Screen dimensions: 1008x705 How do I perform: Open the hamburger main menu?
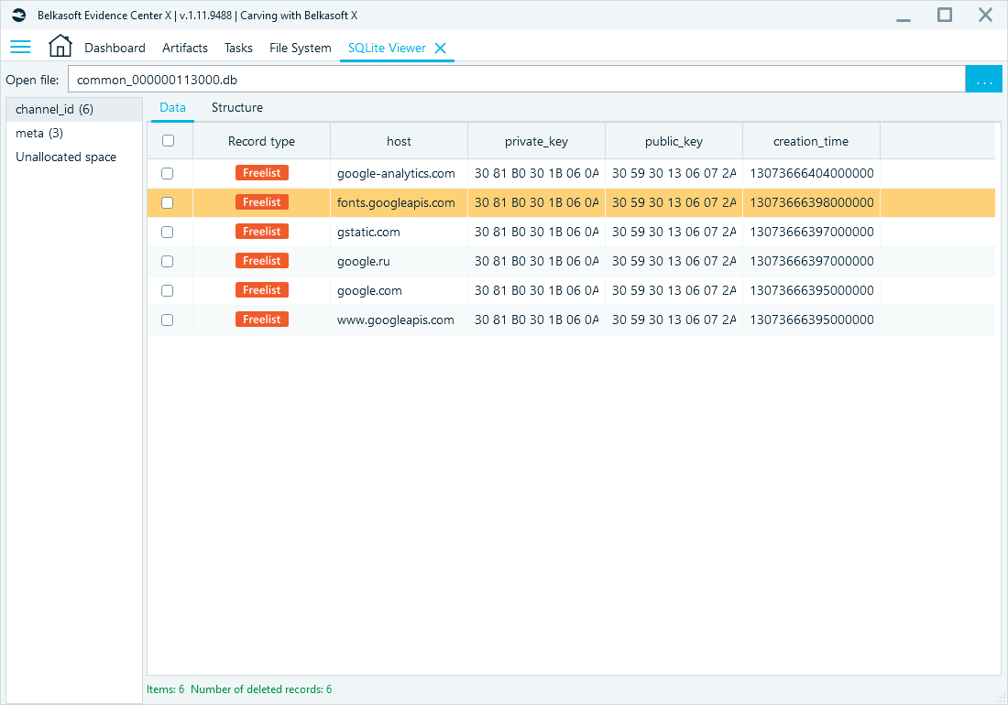pyautogui.click(x=20, y=47)
